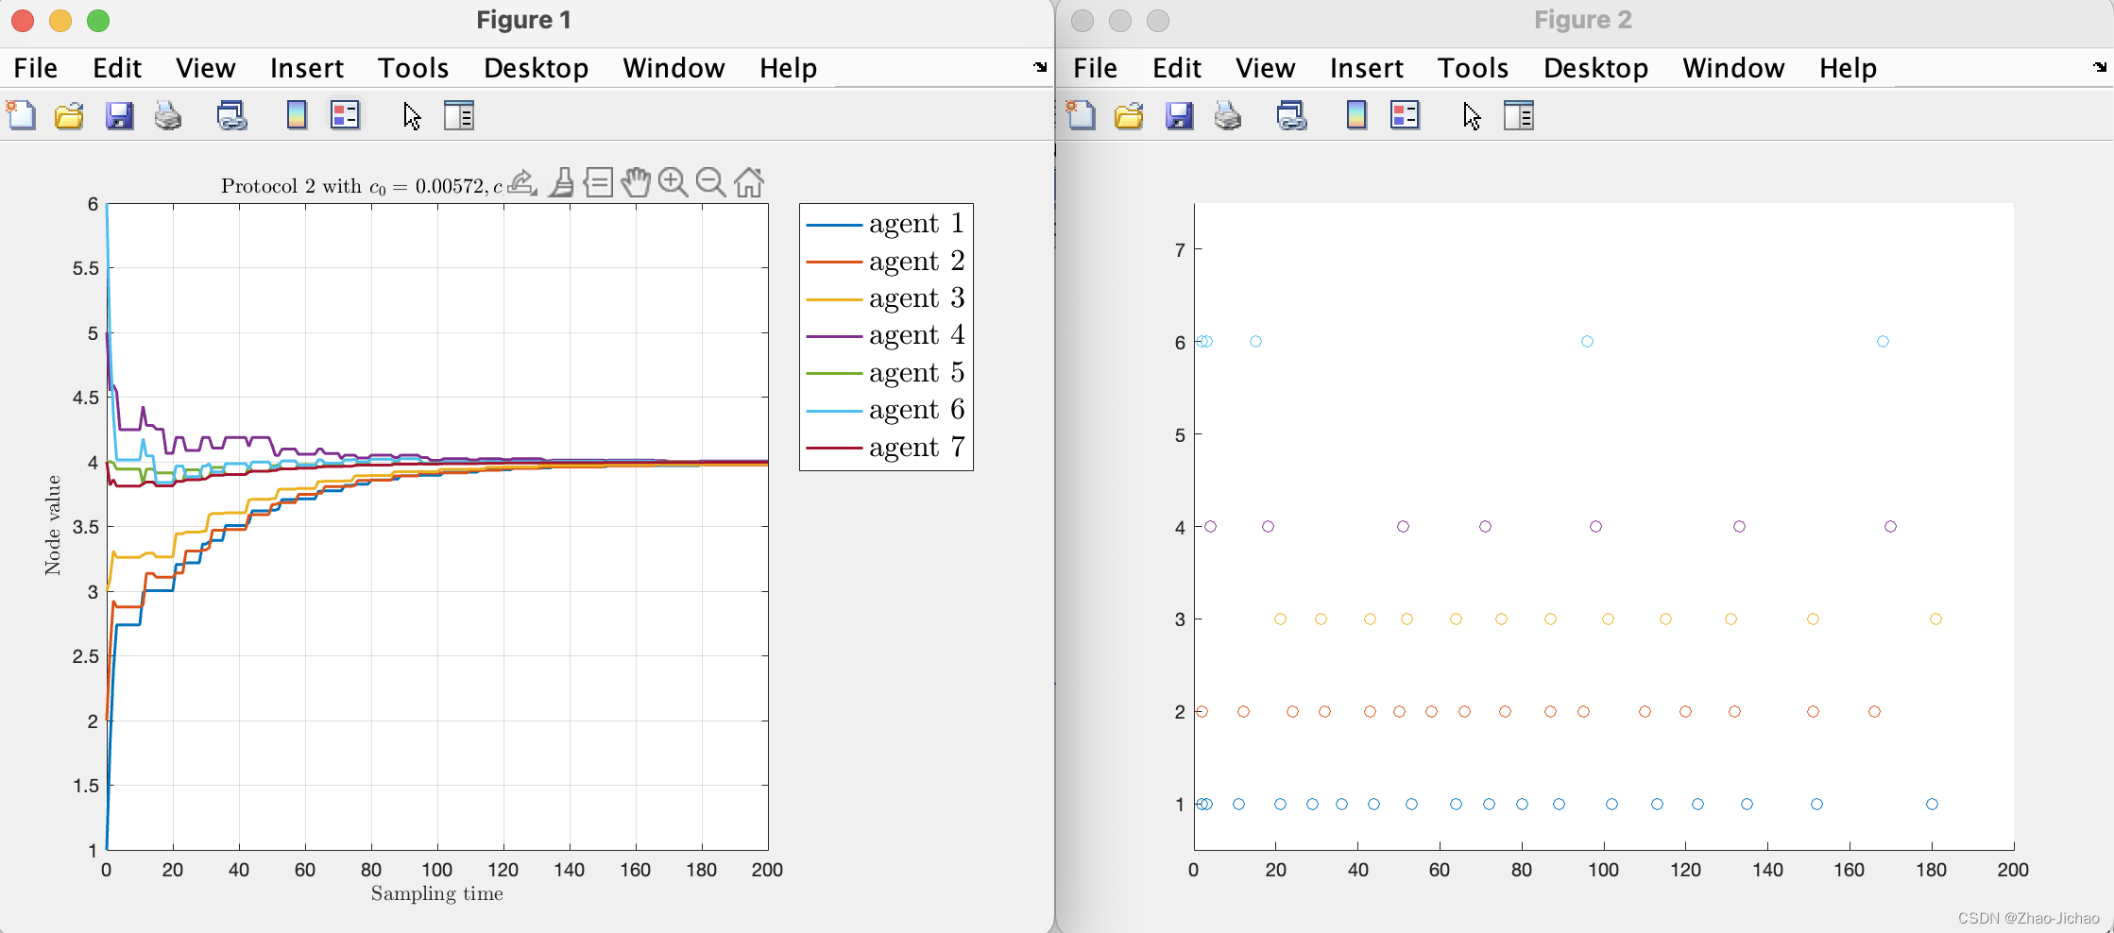The image size is (2114, 933).
Task: Select Edit Plot arrow tool in Figure 2
Action: click(1472, 115)
